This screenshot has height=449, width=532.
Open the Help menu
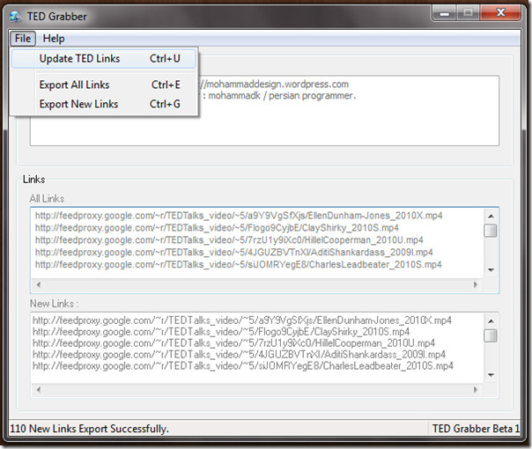click(x=53, y=39)
